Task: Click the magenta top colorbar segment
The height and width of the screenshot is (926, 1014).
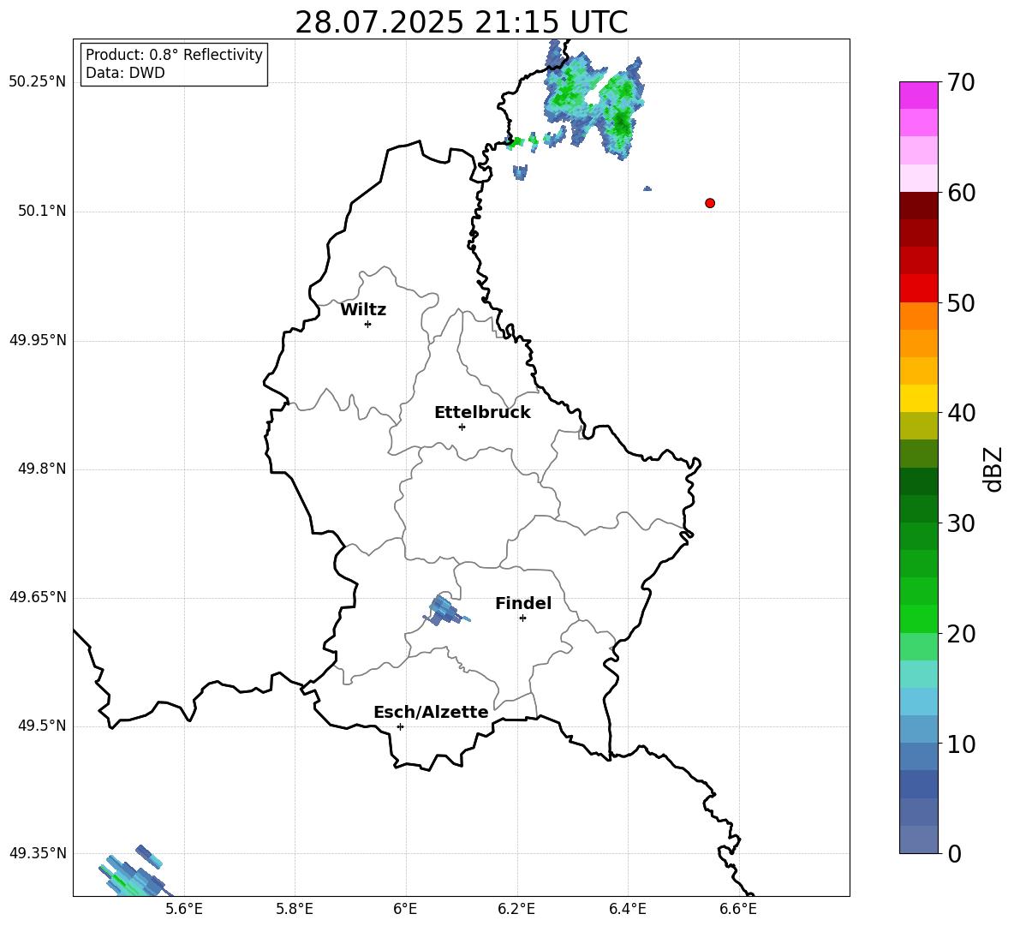Action: click(919, 95)
